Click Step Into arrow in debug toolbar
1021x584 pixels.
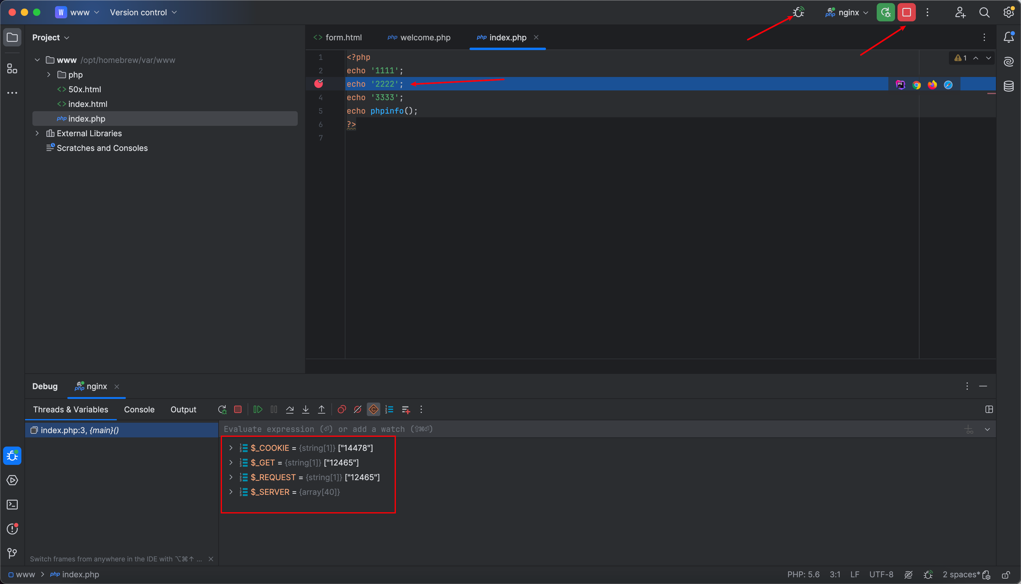point(306,410)
